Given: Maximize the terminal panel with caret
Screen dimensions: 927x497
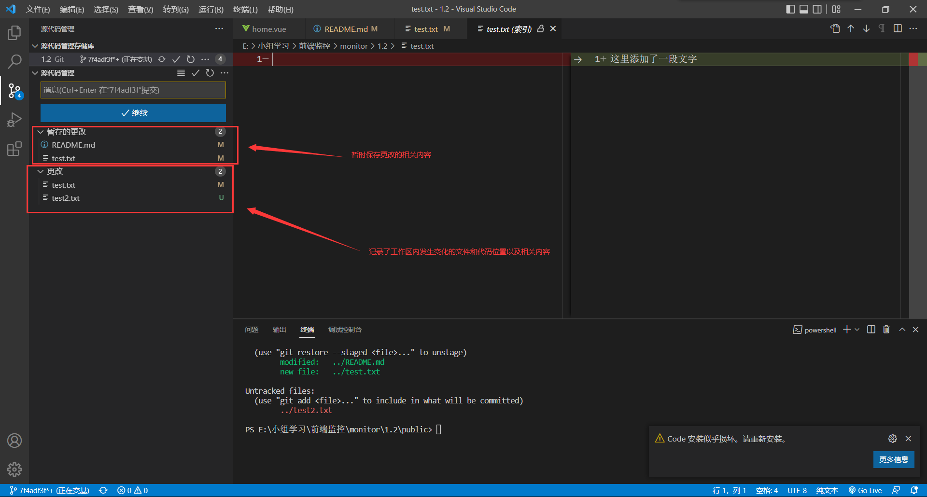Looking at the screenshot, I should [x=902, y=330].
